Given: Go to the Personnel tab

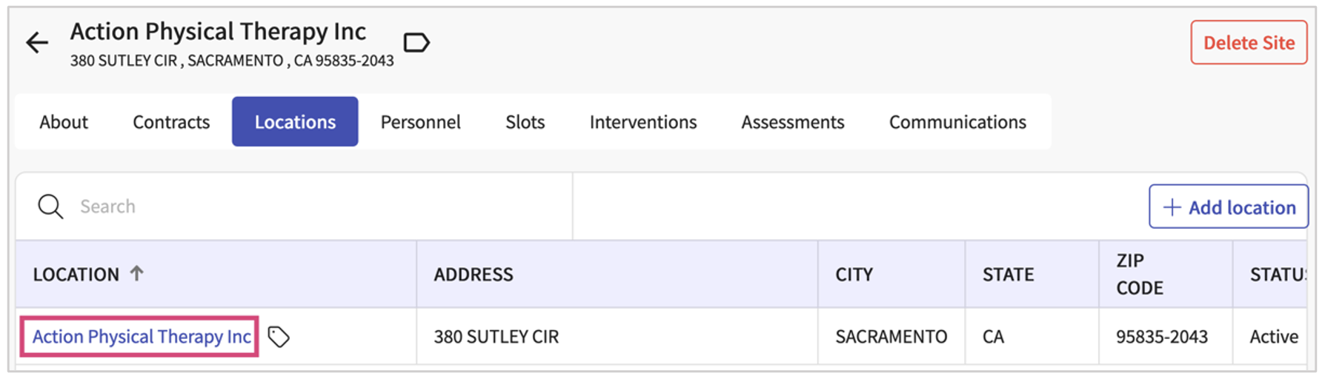Looking at the screenshot, I should click(420, 122).
